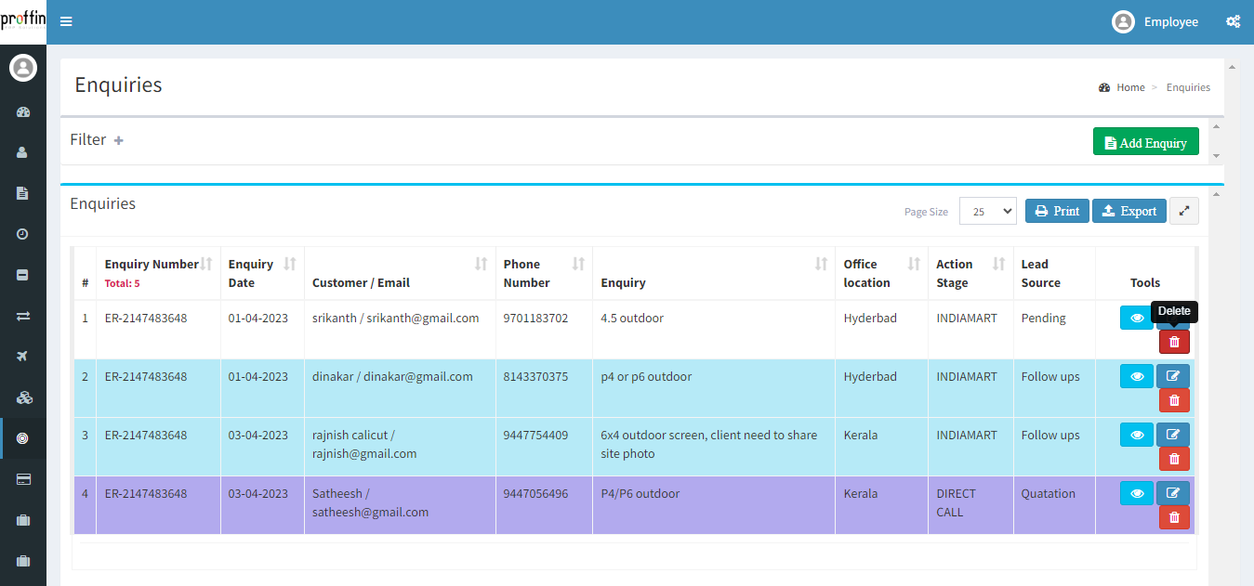This screenshot has width=1254, height=586.
Task: View dinakar's enquiry with eye button
Action: (x=1136, y=376)
